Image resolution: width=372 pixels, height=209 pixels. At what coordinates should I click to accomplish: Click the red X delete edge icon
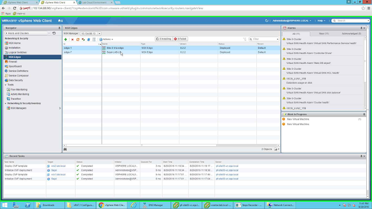pos(72,39)
